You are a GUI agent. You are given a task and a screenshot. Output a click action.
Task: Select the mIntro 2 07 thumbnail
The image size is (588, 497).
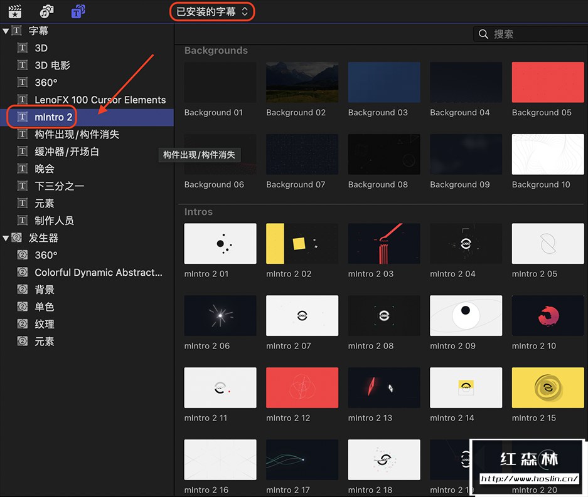point(302,315)
